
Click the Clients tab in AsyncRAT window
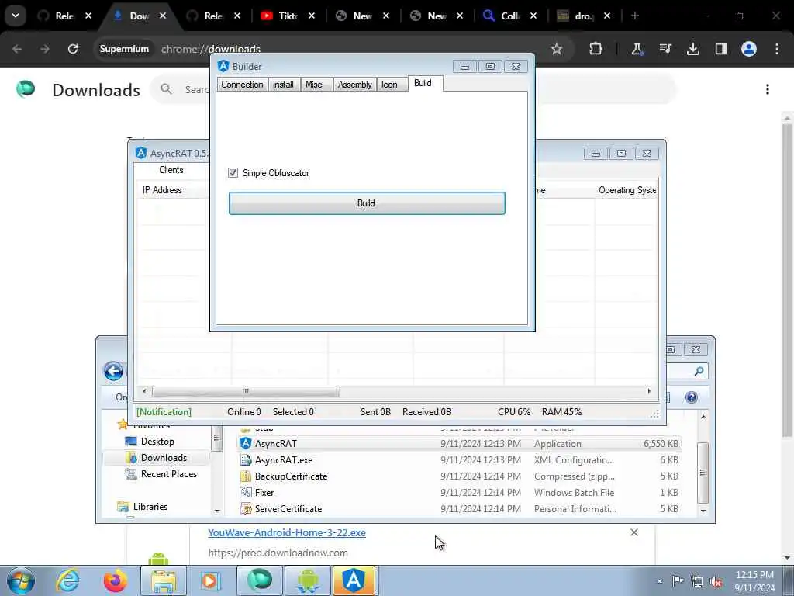[x=171, y=170]
